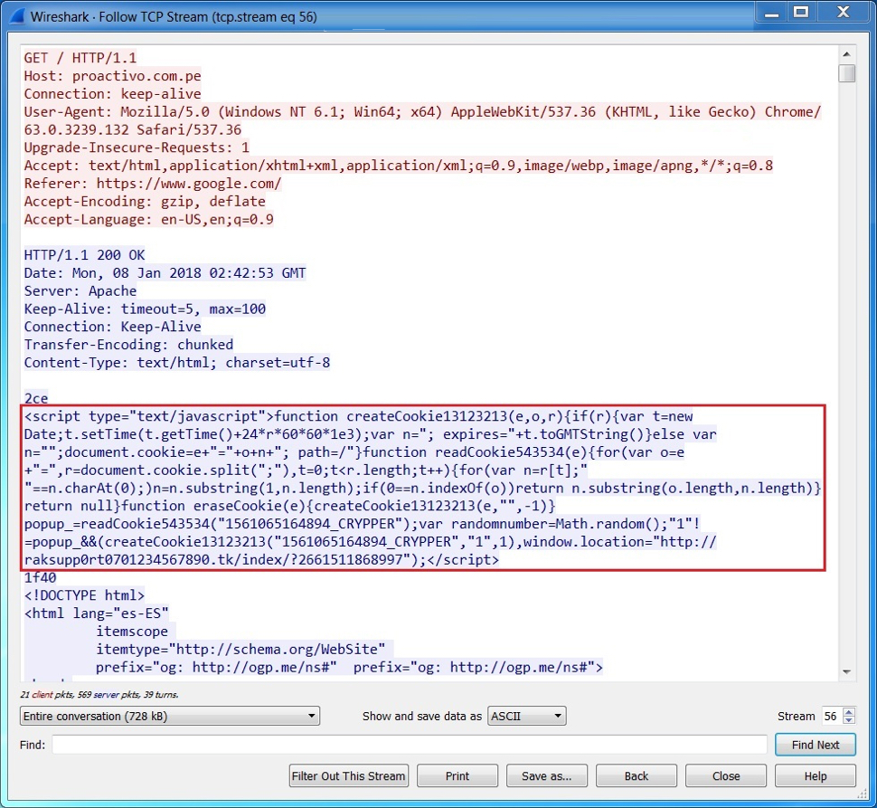Open Help for the TCP stream dialog
The width and height of the screenshot is (877, 808).
816,776
